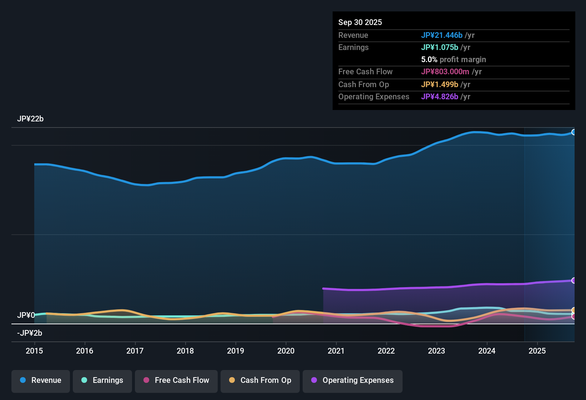
Task: Click the pink Free Cash Flow legend dot
Action: pyautogui.click(x=146, y=380)
